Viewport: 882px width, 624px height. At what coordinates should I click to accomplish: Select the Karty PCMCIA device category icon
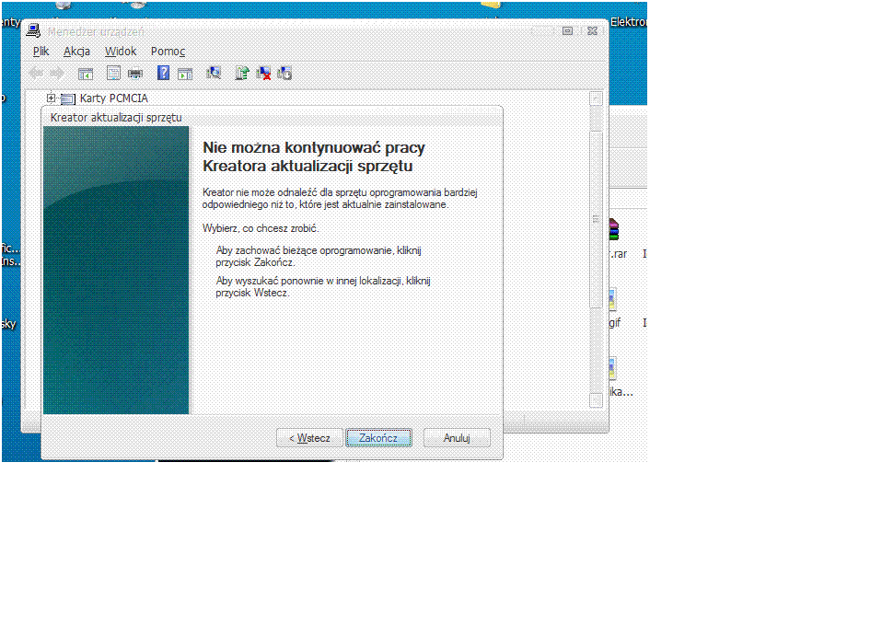67,99
